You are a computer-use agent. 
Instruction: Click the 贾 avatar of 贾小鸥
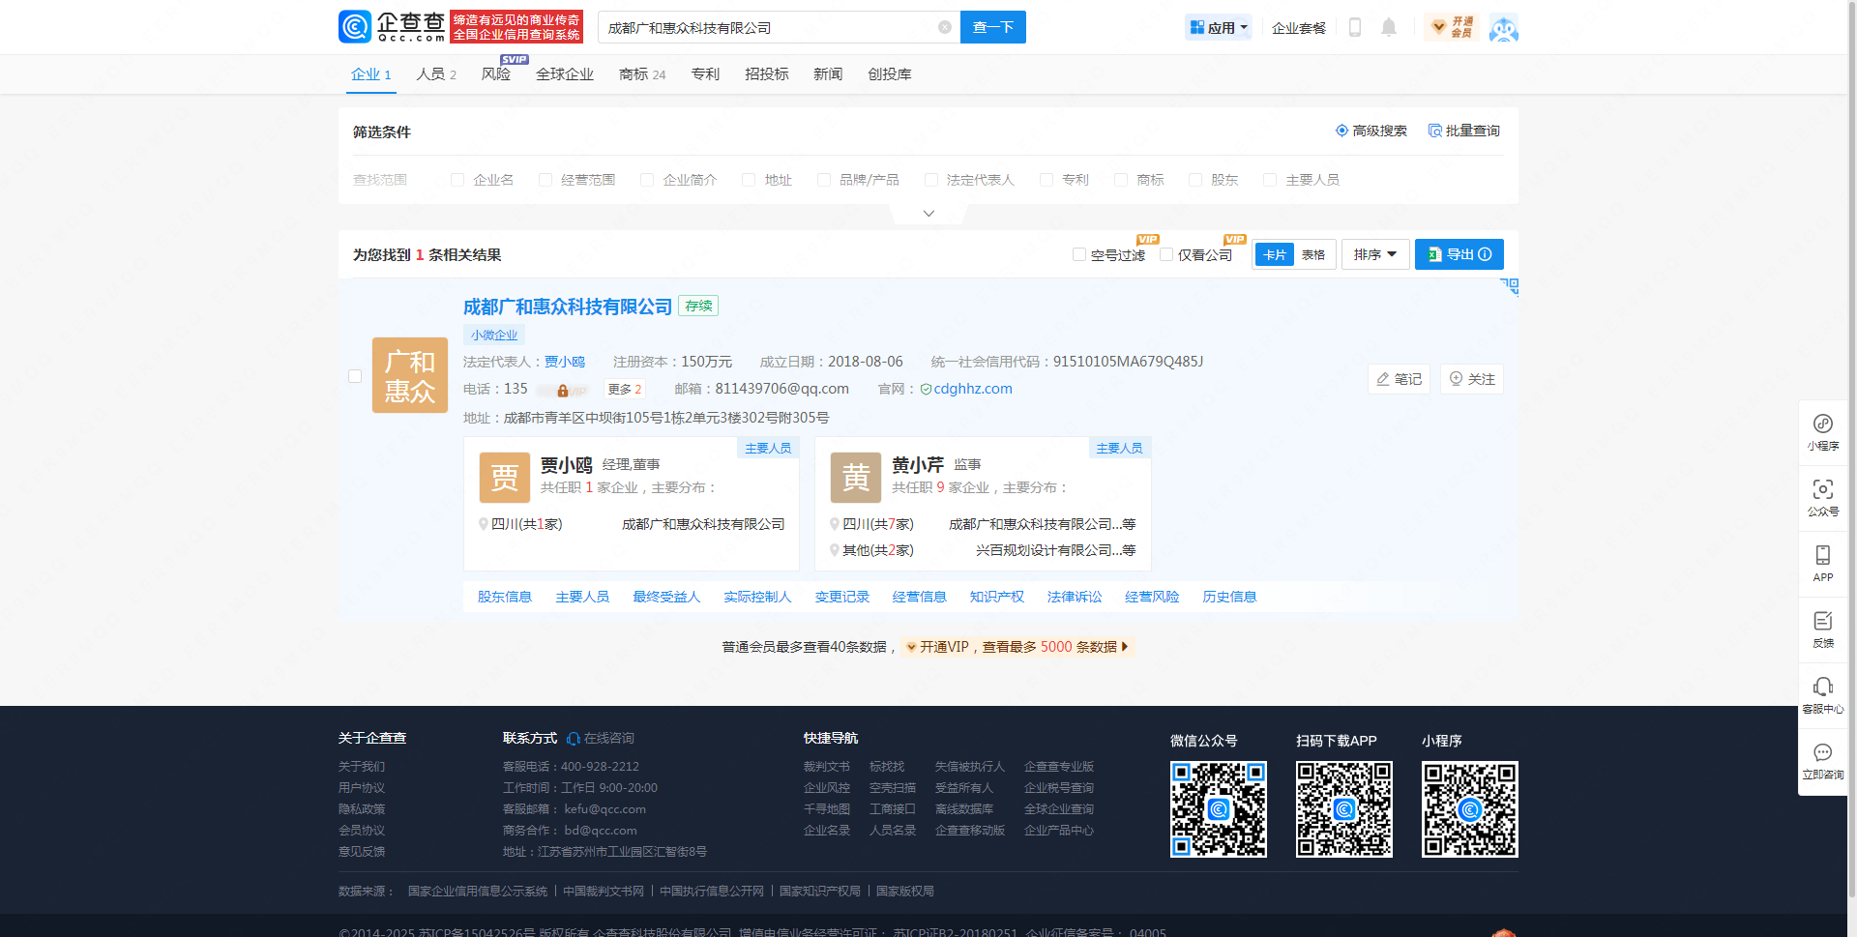pos(505,478)
